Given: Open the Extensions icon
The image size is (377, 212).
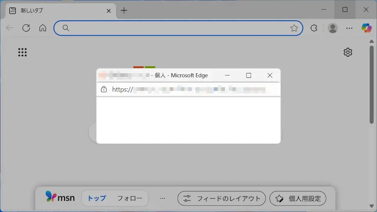Looking at the screenshot, I should click(313, 28).
